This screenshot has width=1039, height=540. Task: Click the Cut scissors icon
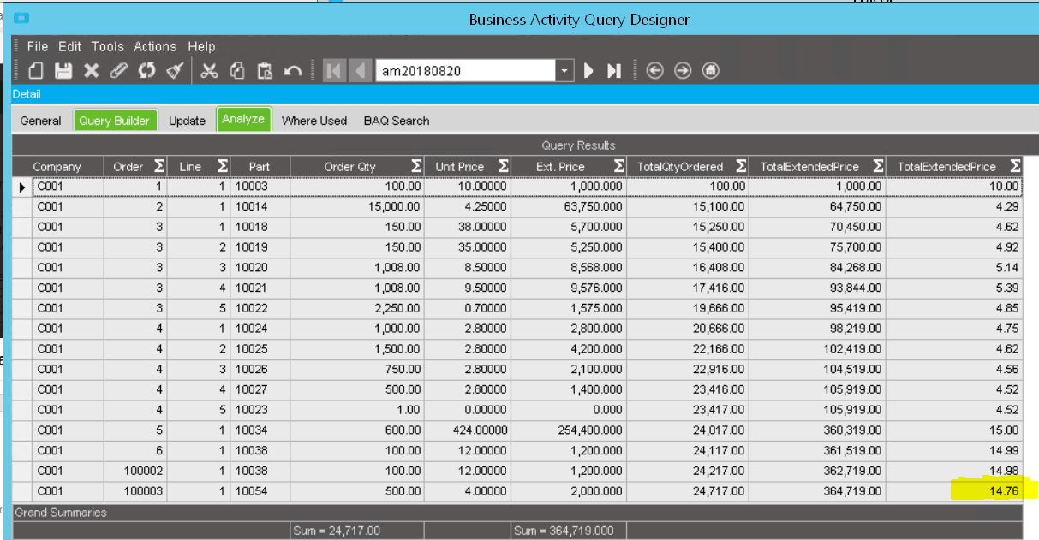point(209,71)
